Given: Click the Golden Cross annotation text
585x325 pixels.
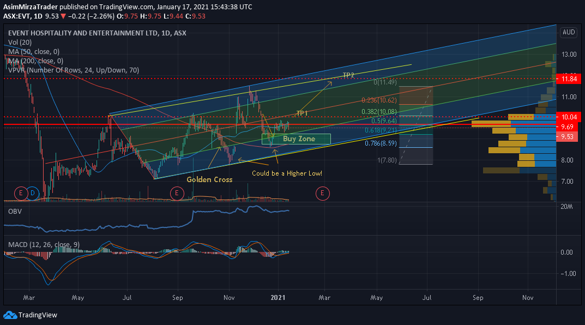Looking at the screenshot, I should (209, 179).
